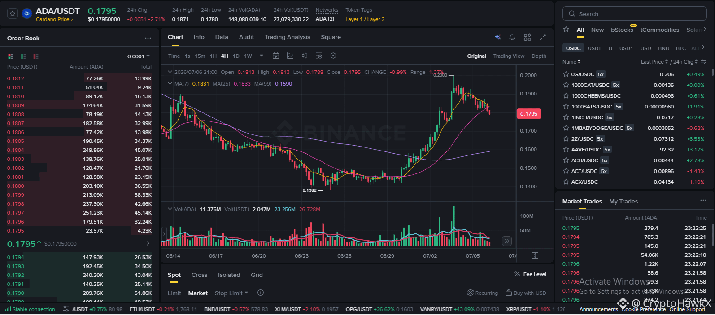
Task: Select the 1D time interval
Action: pos(236,56)
